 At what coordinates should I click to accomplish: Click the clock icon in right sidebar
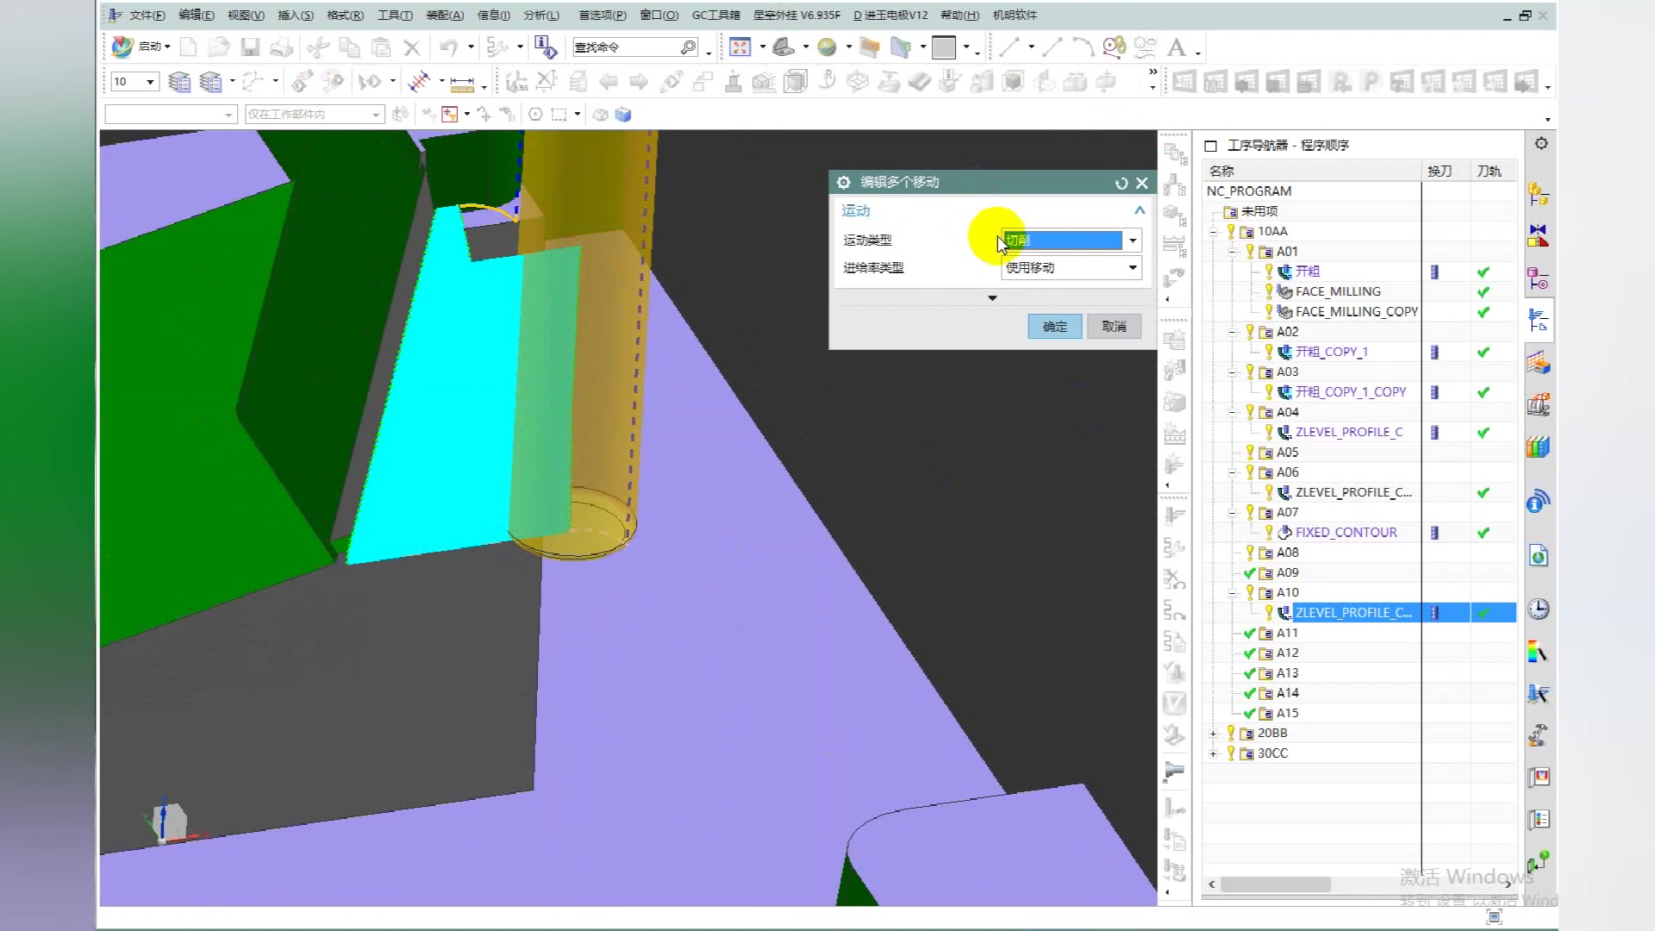click(x=1539, y=609)
